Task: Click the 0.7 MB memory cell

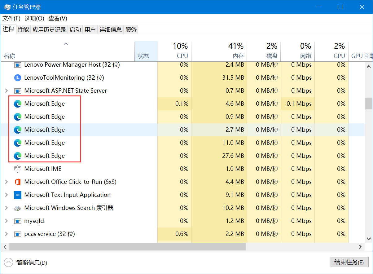Action: [x=219, y=91]
